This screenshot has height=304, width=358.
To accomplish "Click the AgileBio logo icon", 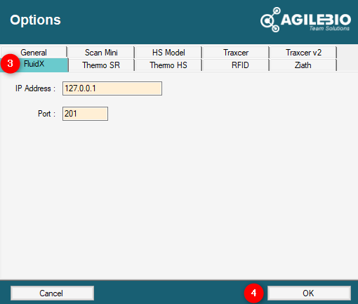I will [x=270, y=20].
